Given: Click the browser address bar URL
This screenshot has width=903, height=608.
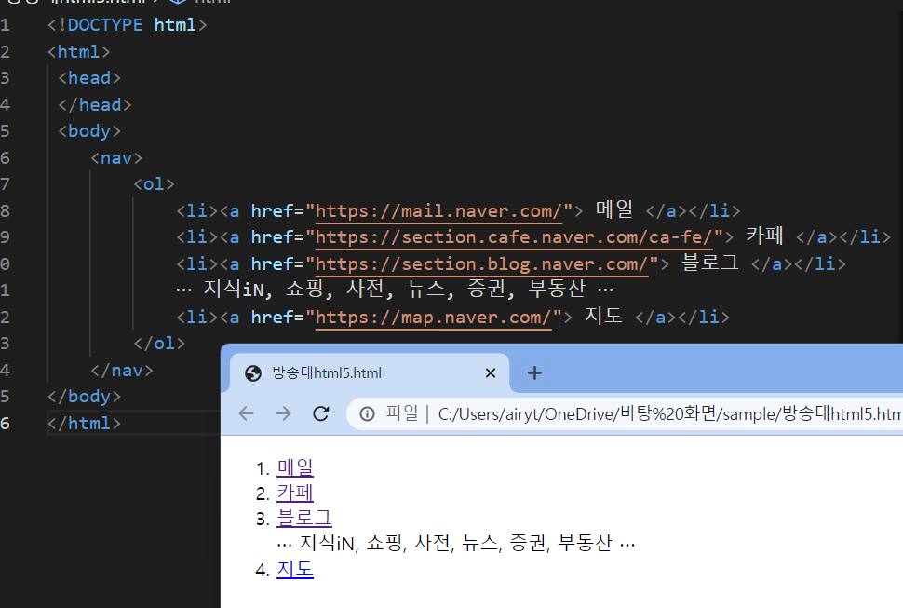Looking at the screenshot, I should [x=669, y=414].
